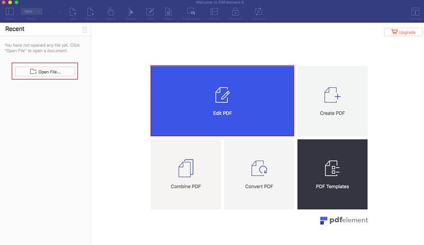The height and width of the screenshot is (245, 424).
Task: Select the Edit PDF tile
Action: coord(222,101)
